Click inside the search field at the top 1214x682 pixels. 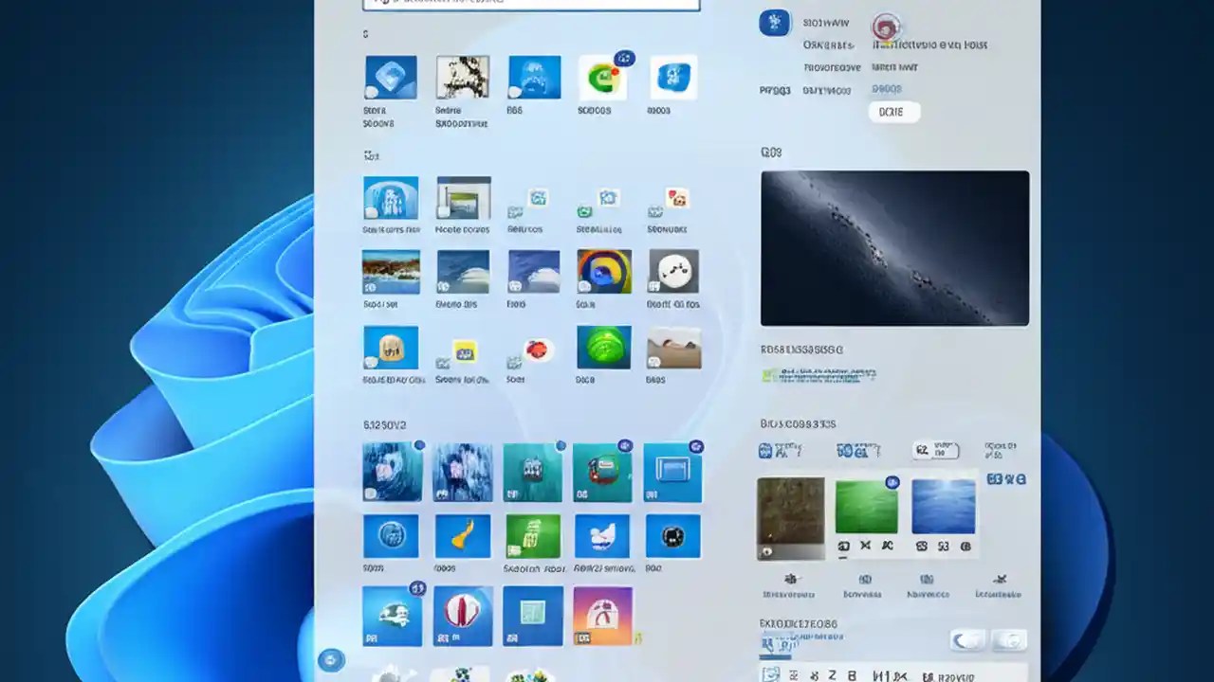(x=529, y=5)
